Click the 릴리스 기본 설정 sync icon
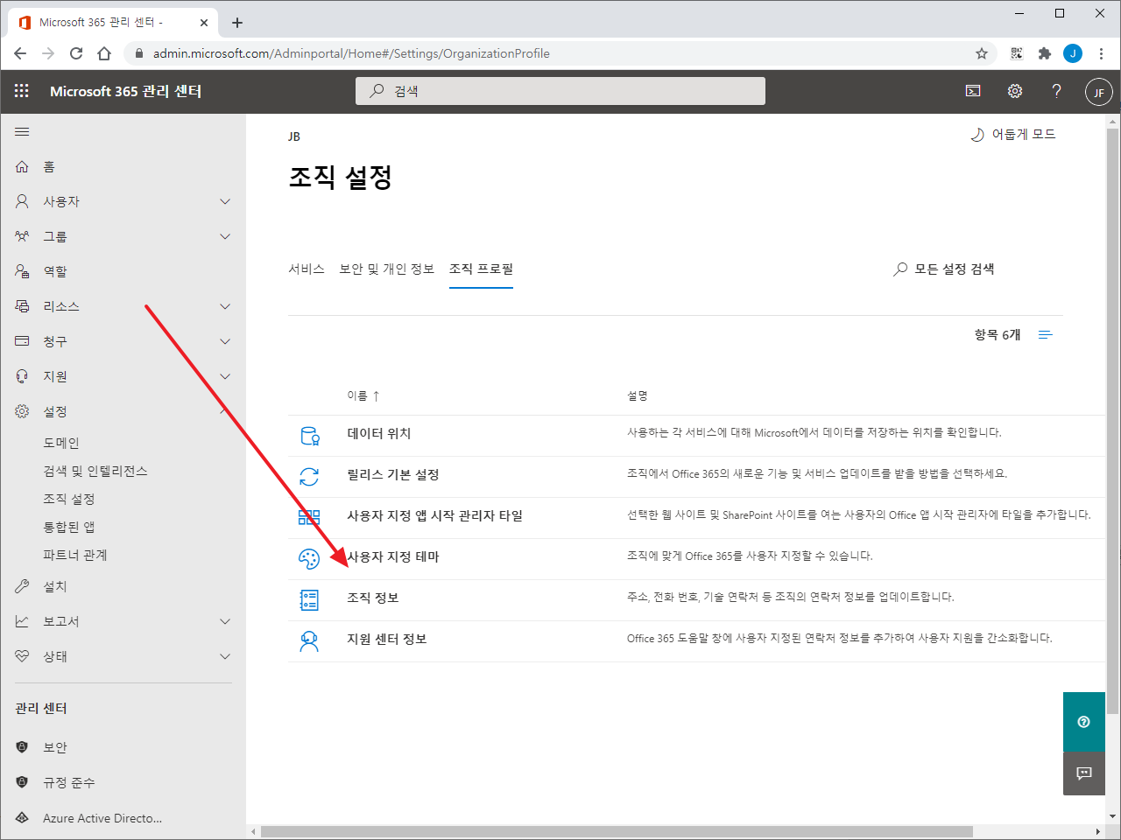The width and height of the screenshot is (1121, 840). point(309,477)
